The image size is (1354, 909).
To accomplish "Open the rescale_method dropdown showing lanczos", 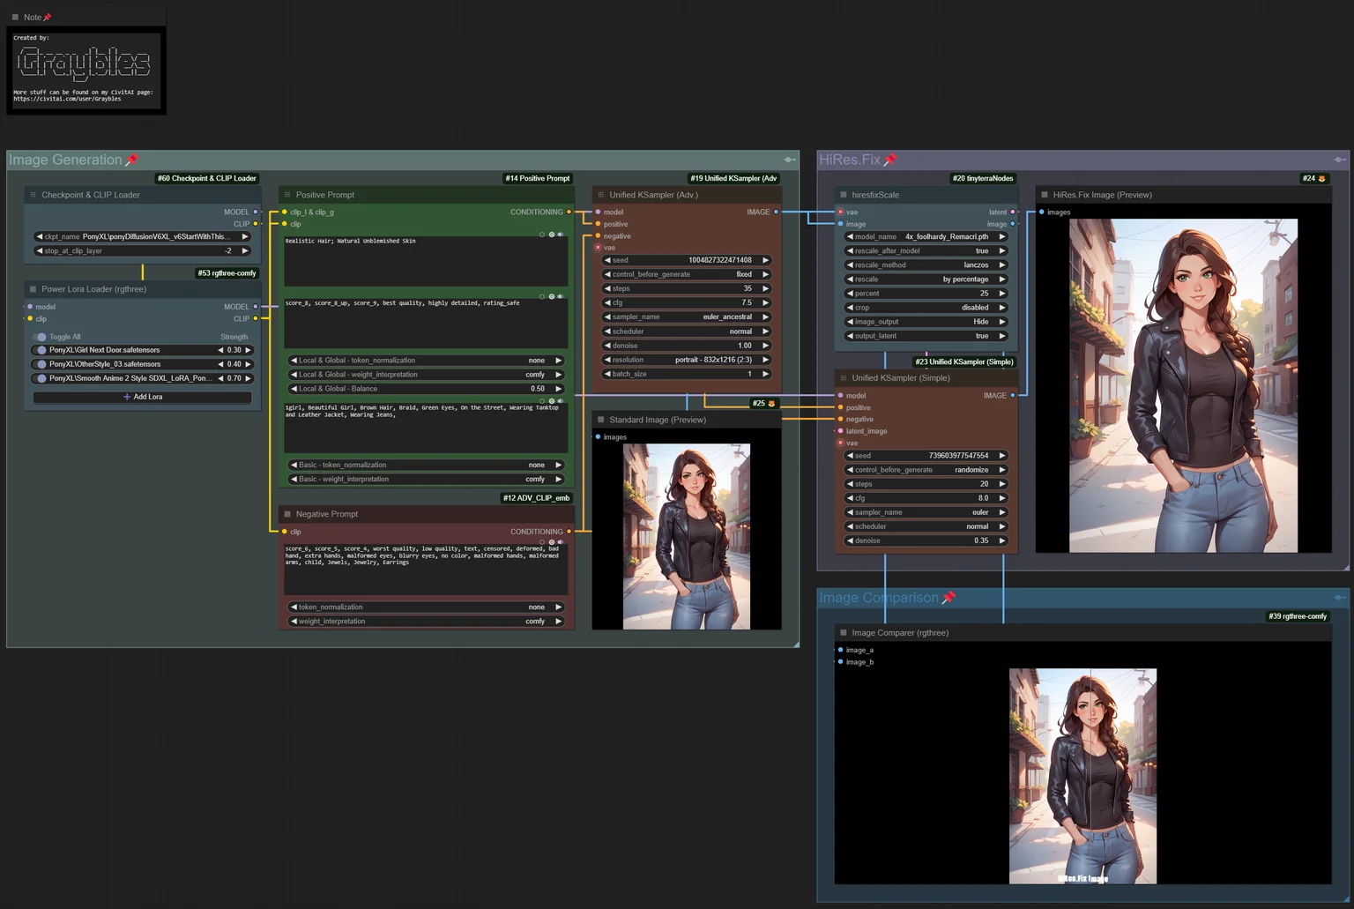I will (926, 265).
